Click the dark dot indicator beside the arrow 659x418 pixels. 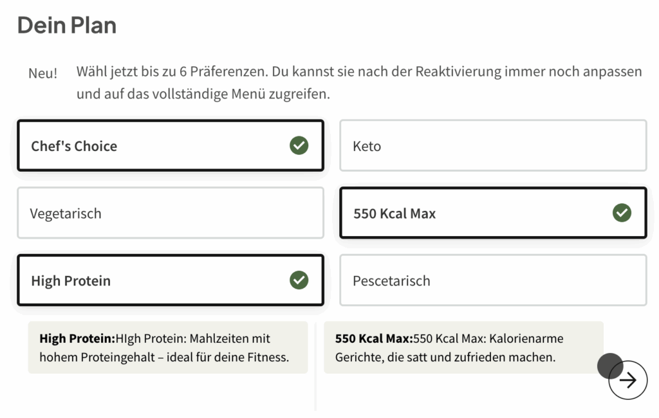tap(609, 366)
